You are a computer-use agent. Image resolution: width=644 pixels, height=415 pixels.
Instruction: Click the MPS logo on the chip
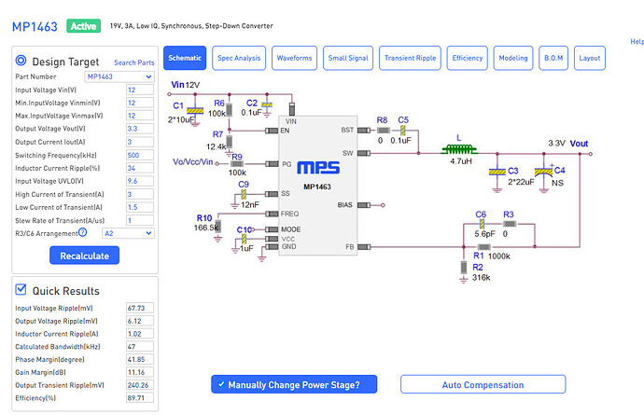318,168
